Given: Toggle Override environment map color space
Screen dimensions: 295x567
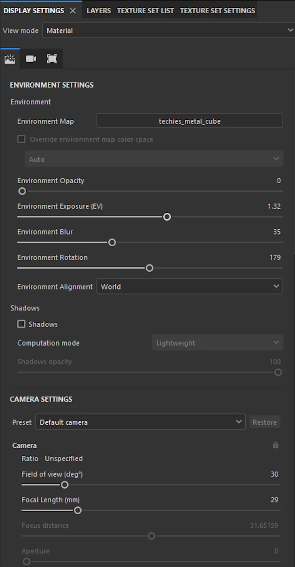Looking at the screenshot, I should pyautogui.click(x=21, y=139).
